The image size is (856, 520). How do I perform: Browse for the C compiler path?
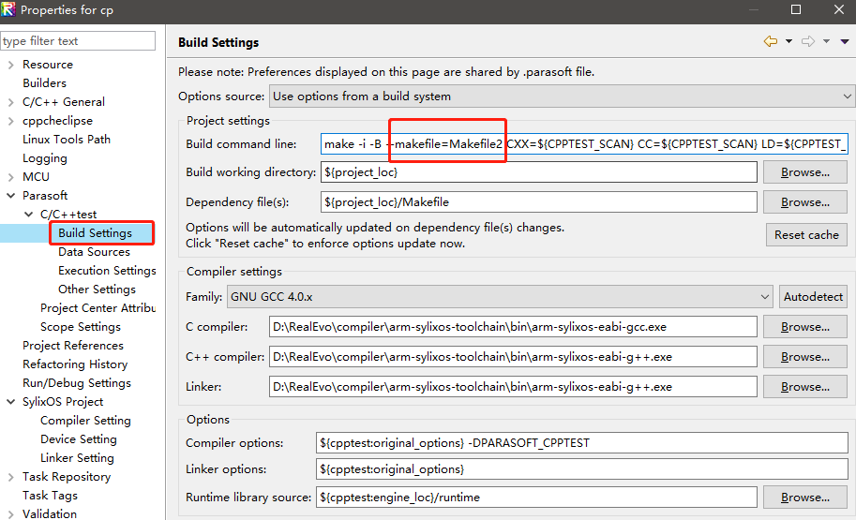click(805, 327)
